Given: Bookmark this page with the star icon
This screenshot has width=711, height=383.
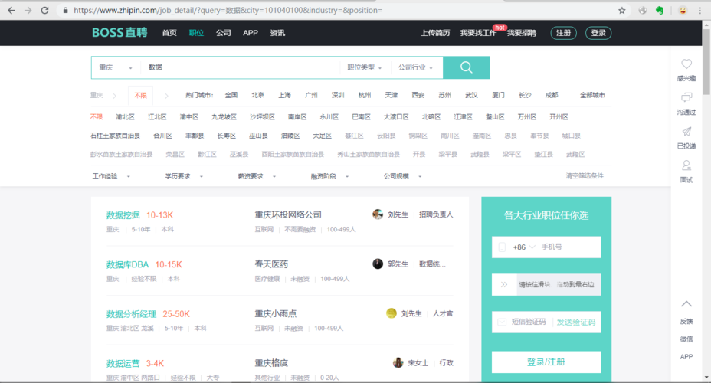Looking at the screenshot, I should (x=621, y=11).
